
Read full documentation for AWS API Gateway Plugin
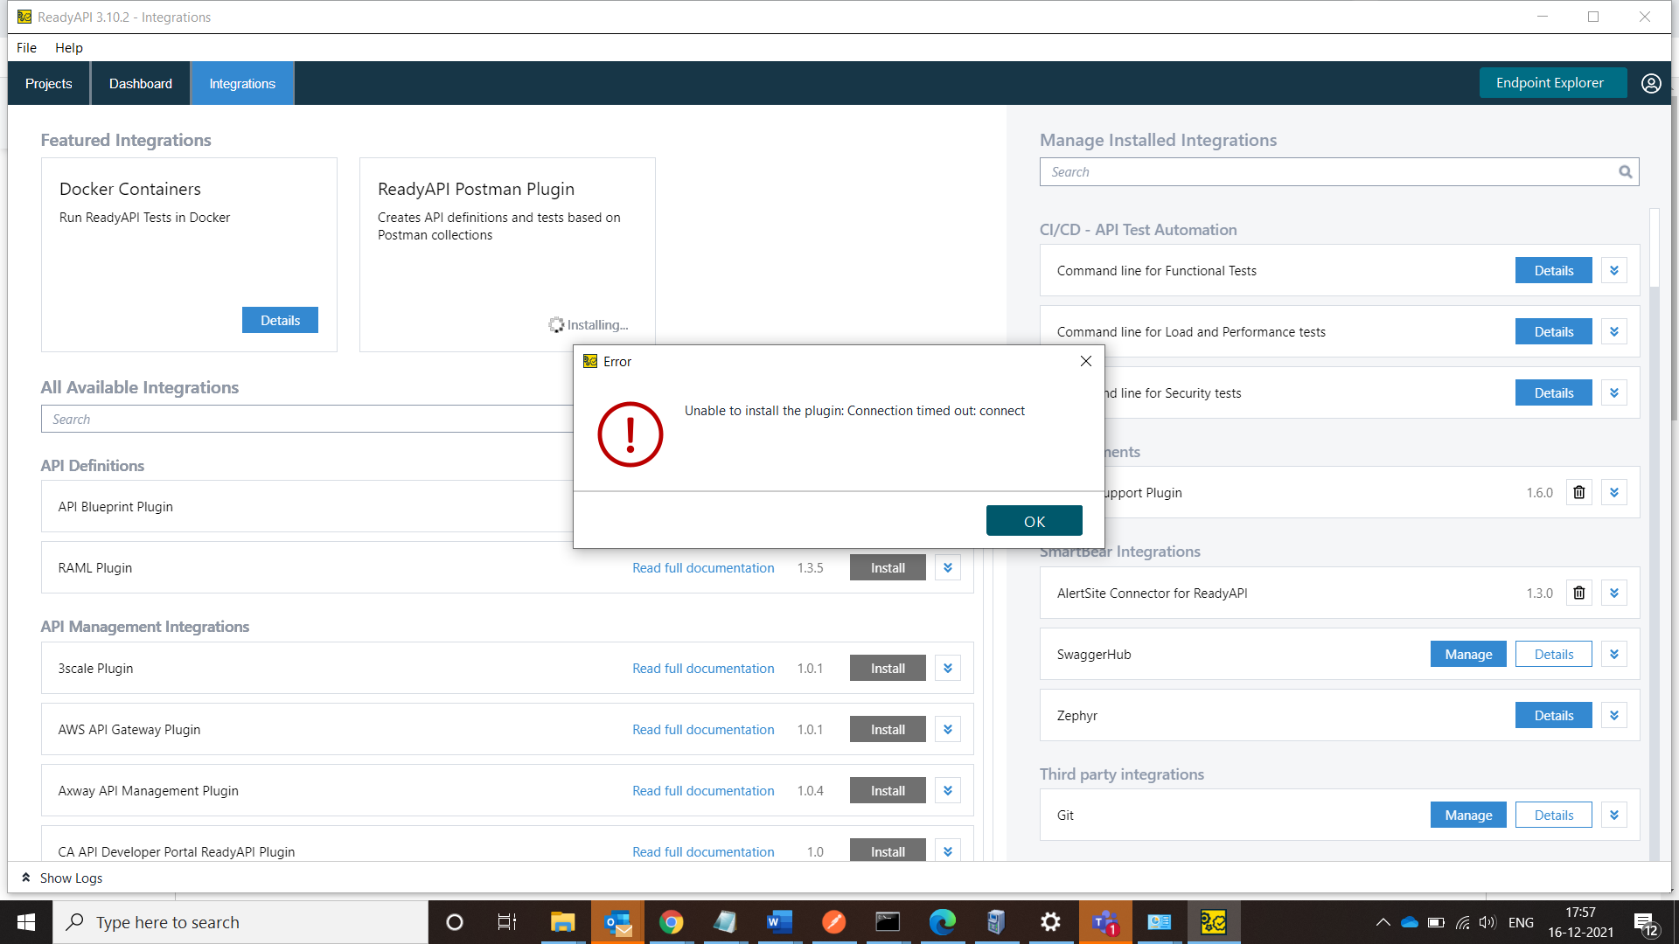tap(702, 729)
